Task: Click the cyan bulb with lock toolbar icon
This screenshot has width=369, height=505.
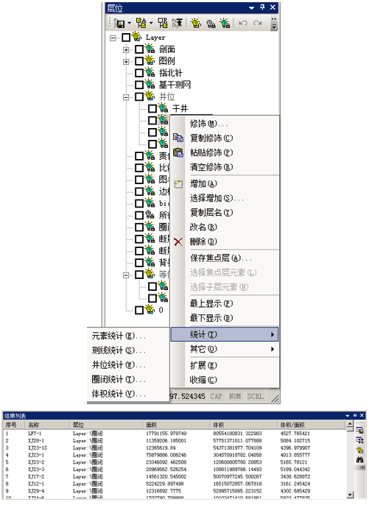Action: 225,24
